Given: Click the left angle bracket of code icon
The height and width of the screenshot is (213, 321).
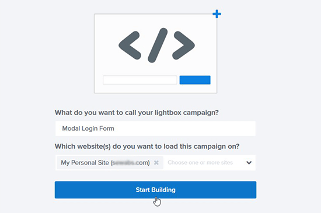Looking at the screenshot, I should tap(130, 45).
